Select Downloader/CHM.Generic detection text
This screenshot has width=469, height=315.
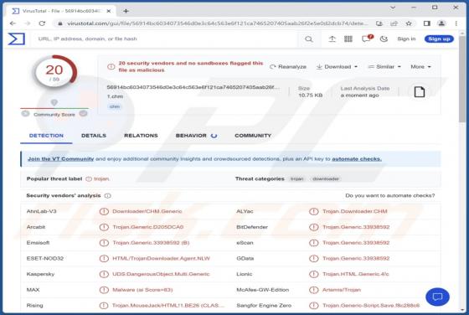pyautogui.click(x=147, y=211)
